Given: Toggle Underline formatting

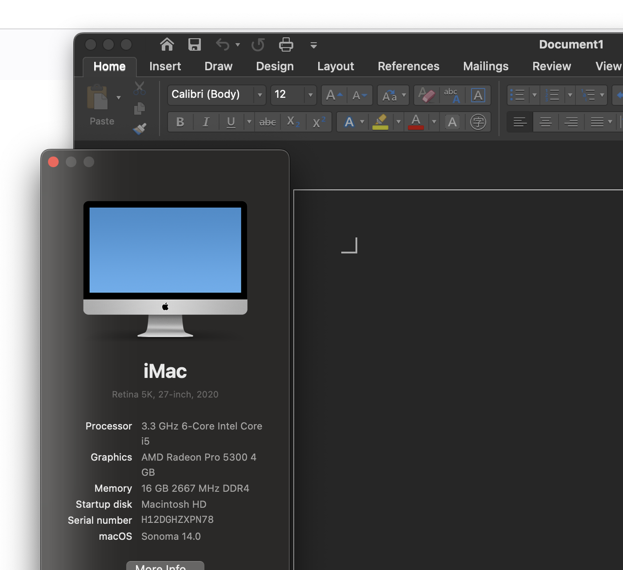Looking at the screenshot, I should coord(231,122).
